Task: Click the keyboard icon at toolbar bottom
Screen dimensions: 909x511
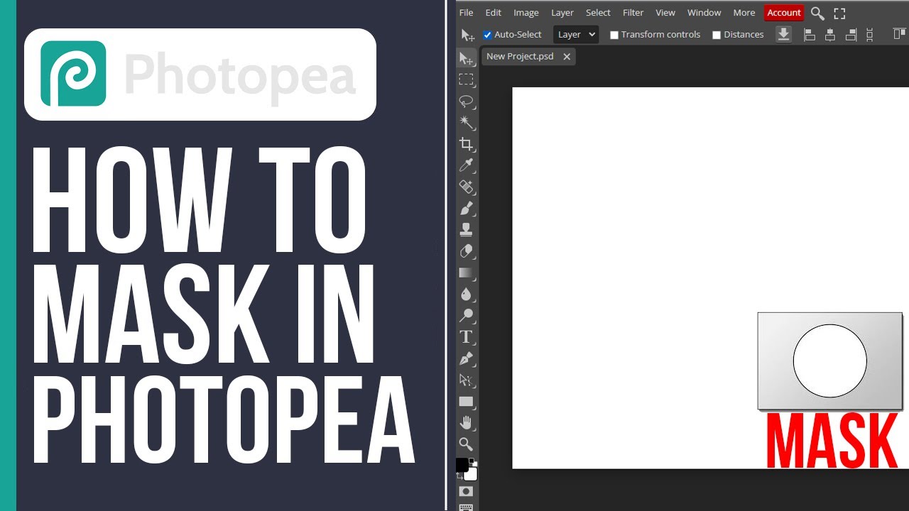Action: point(466,507)
